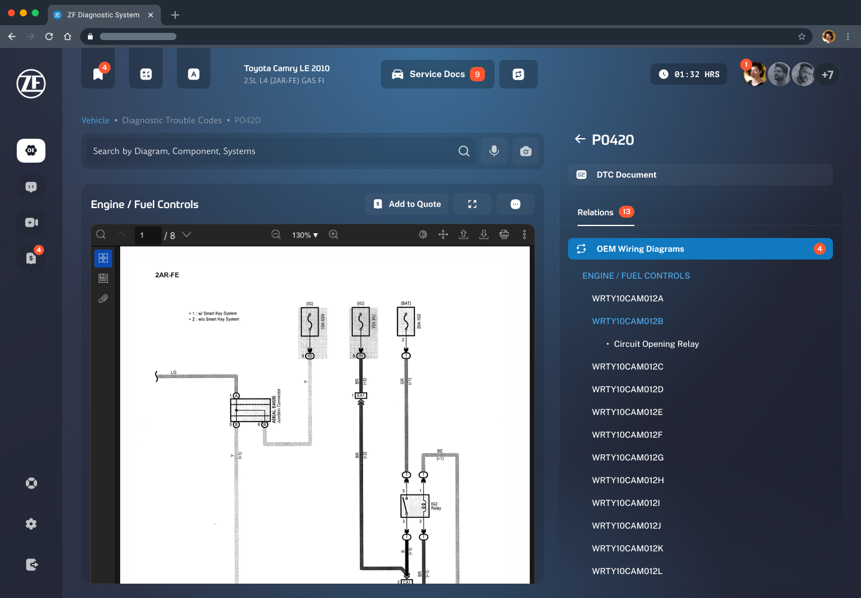Open diagram WRTY10CAM012G
Screen dimensions: 861x598
(628, 457)
